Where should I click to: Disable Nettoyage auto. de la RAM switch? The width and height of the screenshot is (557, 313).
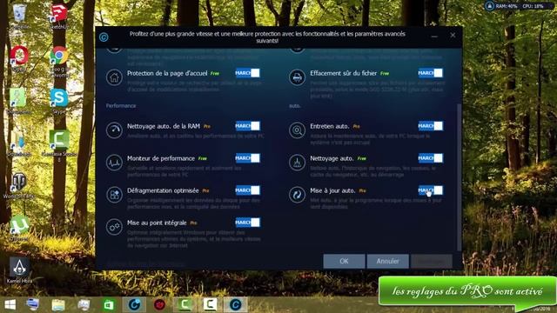(247, 126)
